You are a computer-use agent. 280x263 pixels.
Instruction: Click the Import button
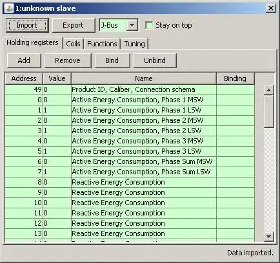[27, 25]
